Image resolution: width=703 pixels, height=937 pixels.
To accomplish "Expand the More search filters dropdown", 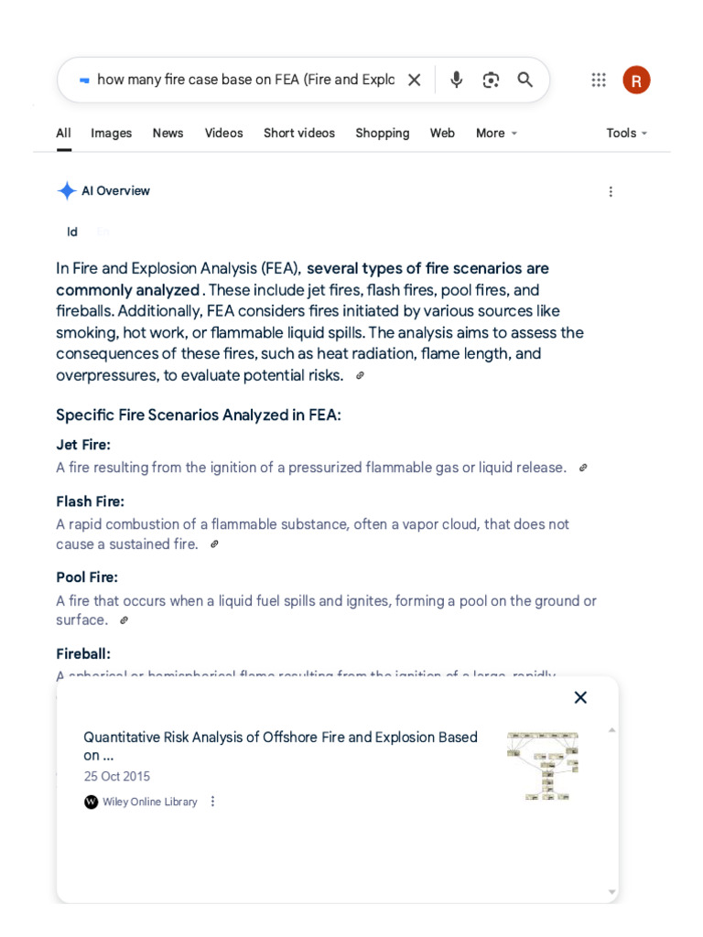I will [x=496, y=134].
